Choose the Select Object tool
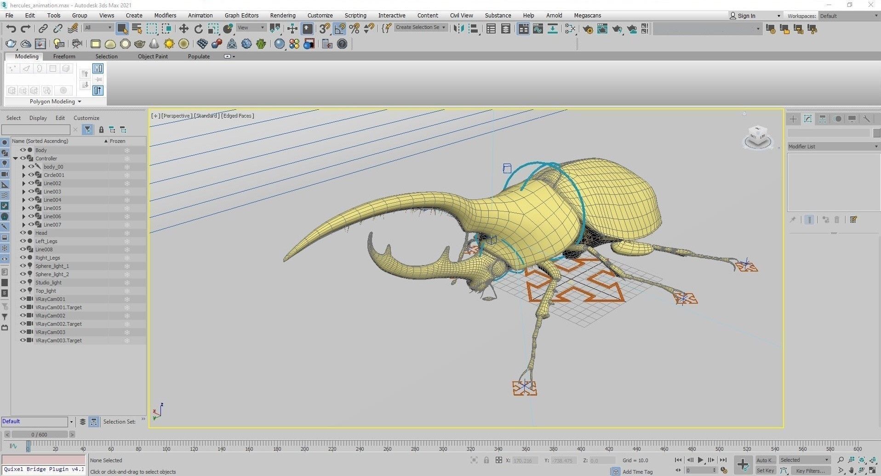This screenshot has height=476, width=881. 122,29
